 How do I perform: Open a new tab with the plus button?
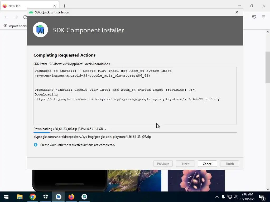64,6
